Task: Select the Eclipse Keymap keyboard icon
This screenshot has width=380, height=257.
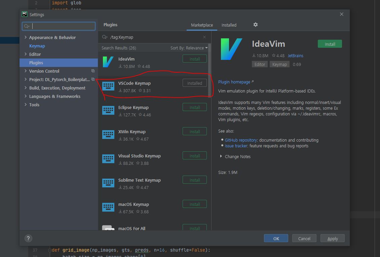Action: (x=108, y=111)
